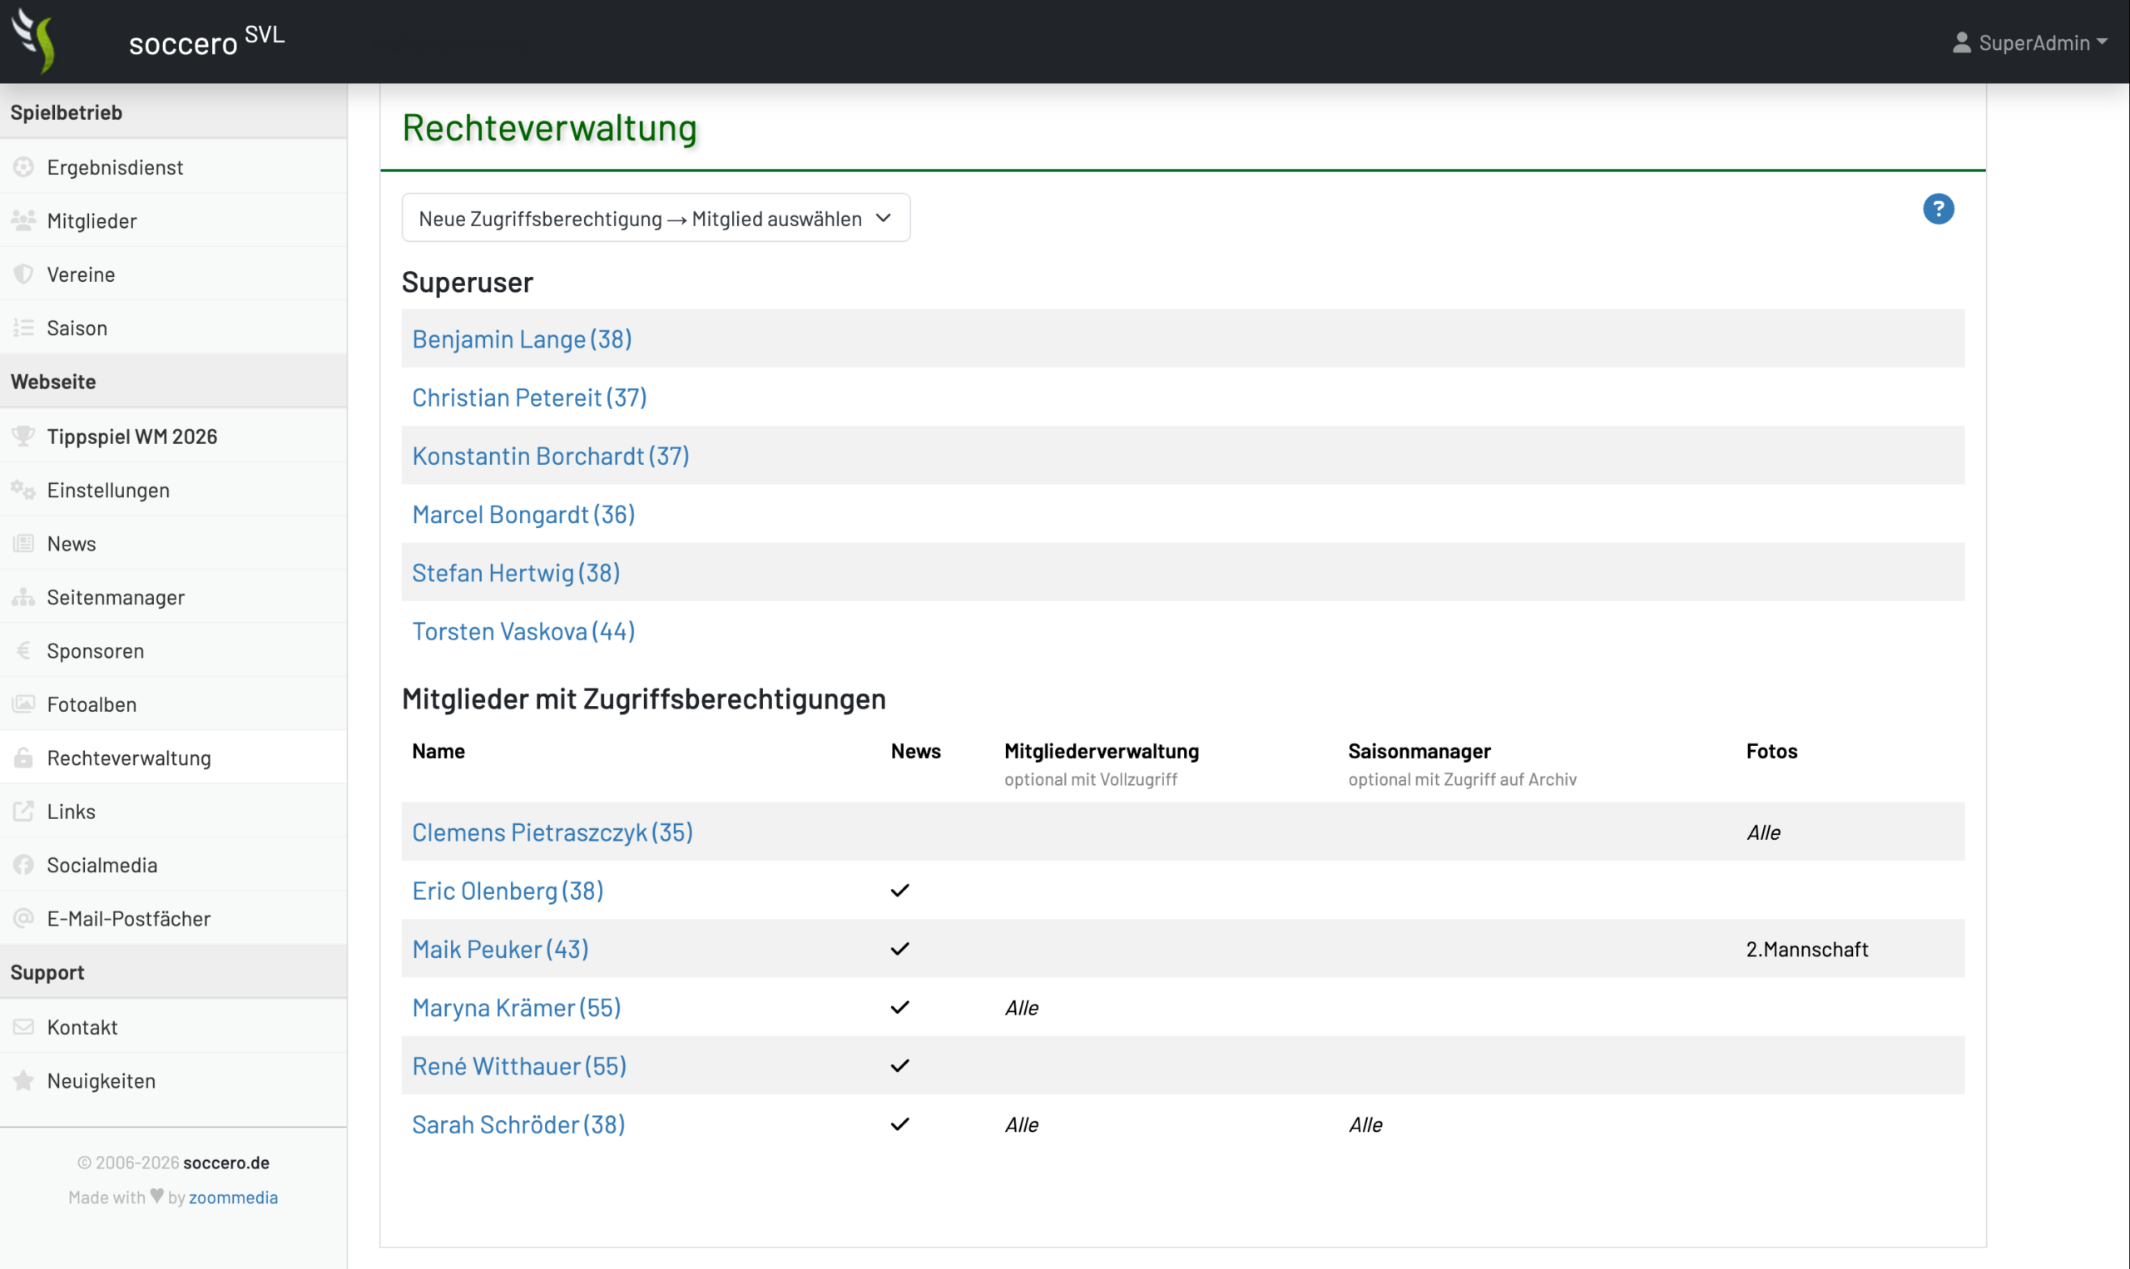Click the Fotos value 2.Mannschaft for Maik Peuker
The height and width of the screenshot is (1269, 2130).
[1806, 949]
